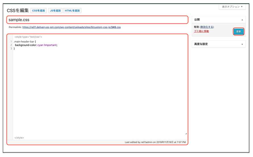Click the 公開 panel title
Viewport: 253px width, 157px height.
(x=197, y=20)
